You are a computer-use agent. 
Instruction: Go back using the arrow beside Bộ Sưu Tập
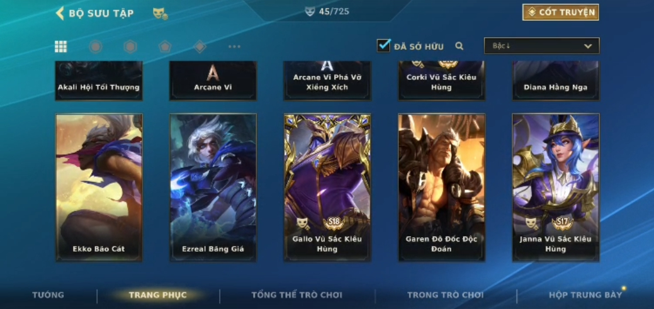pos(60,13)
